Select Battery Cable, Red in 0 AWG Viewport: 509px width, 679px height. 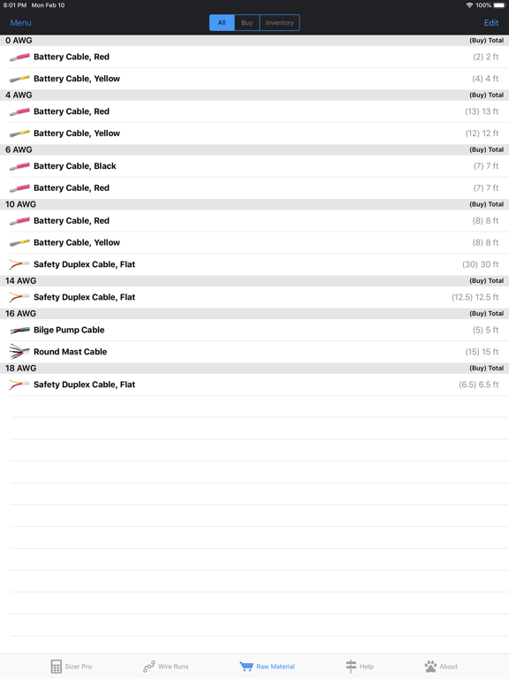tap(254, 57)
